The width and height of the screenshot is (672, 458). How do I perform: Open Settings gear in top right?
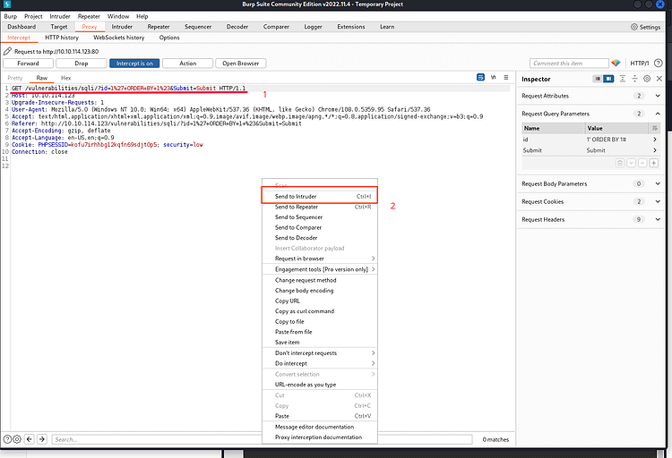point(634,27)
